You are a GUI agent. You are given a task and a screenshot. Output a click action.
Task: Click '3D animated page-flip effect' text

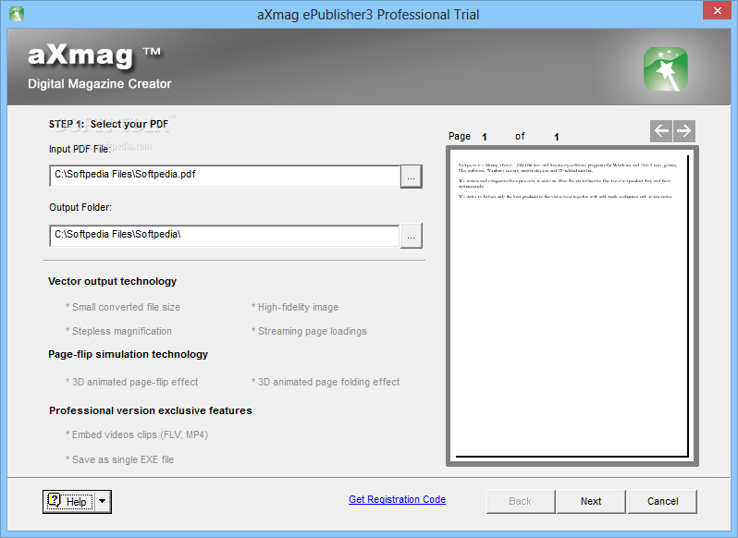131,382
